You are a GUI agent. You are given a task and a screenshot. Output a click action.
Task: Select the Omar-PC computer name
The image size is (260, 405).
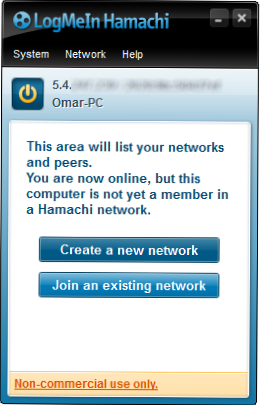[78, 103]
